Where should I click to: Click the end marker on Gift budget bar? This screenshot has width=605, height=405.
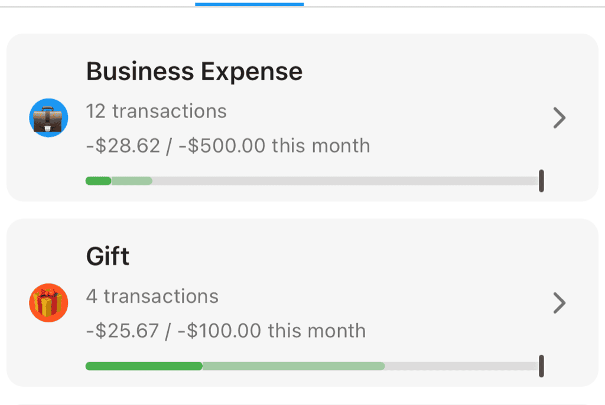tap(541, 366)
